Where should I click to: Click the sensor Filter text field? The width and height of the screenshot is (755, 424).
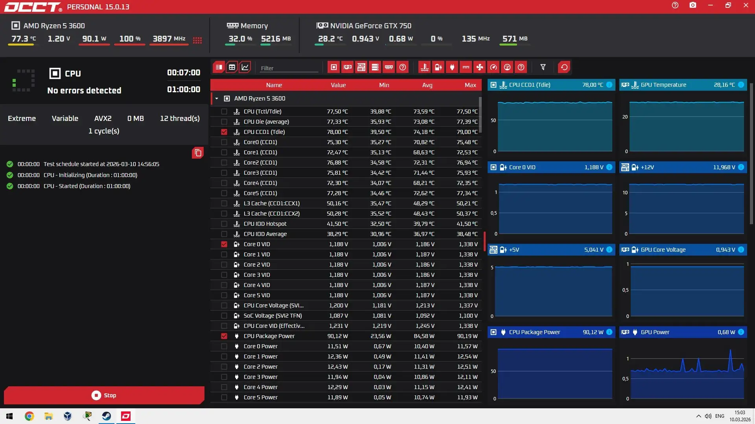coord(289,68)
